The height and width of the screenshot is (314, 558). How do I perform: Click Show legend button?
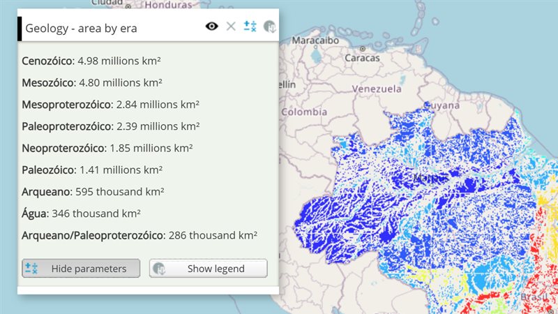[208, 268]
